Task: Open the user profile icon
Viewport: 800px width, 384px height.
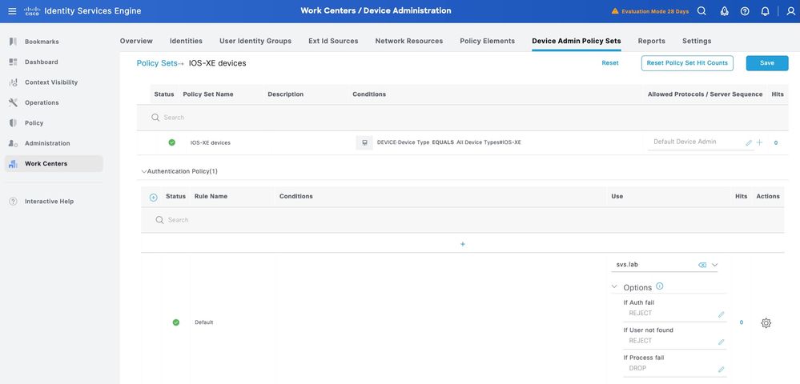Action: [x=791, y=11]
